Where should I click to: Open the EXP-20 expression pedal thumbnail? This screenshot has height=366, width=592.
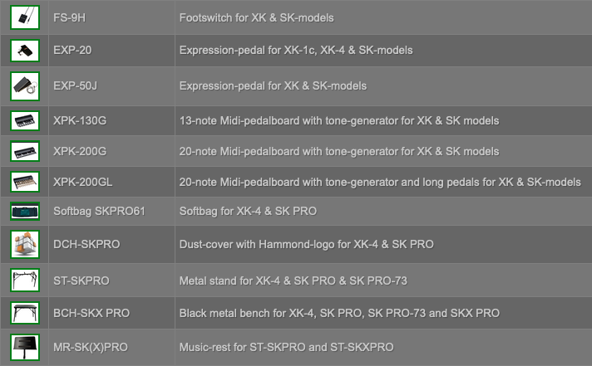pyautogui.click(x=25, y=51)
